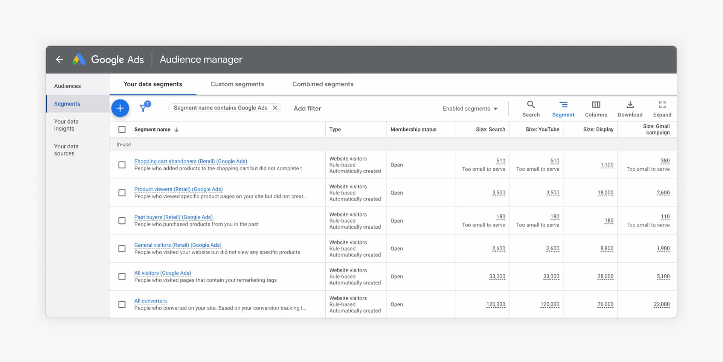The height and width of the screenshot is (362, 723).
Task: Open General visitors (Retail) segment link
Action: coord(178,245)
